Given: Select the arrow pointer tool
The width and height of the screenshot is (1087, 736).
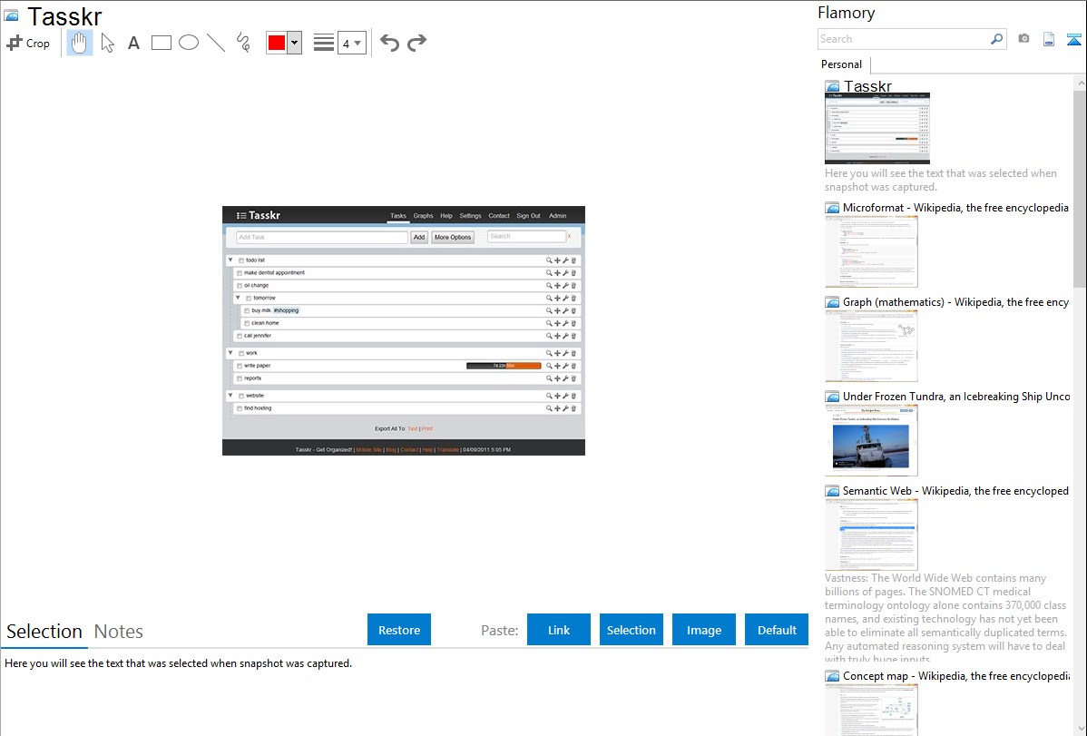Looking at the screenshot, I should click(107, 43).
